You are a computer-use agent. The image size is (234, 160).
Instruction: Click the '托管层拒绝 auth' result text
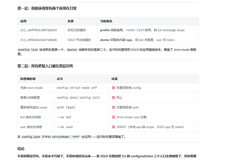pyautogui.click(x=128, y=108)
